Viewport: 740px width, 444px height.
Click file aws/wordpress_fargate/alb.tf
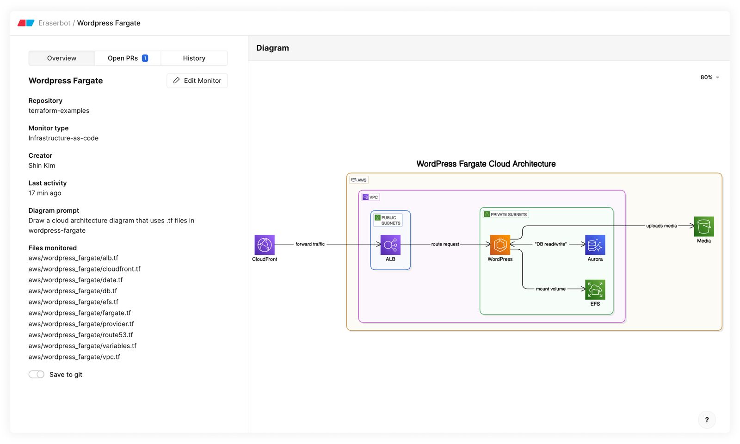click(x=74, y=258)
